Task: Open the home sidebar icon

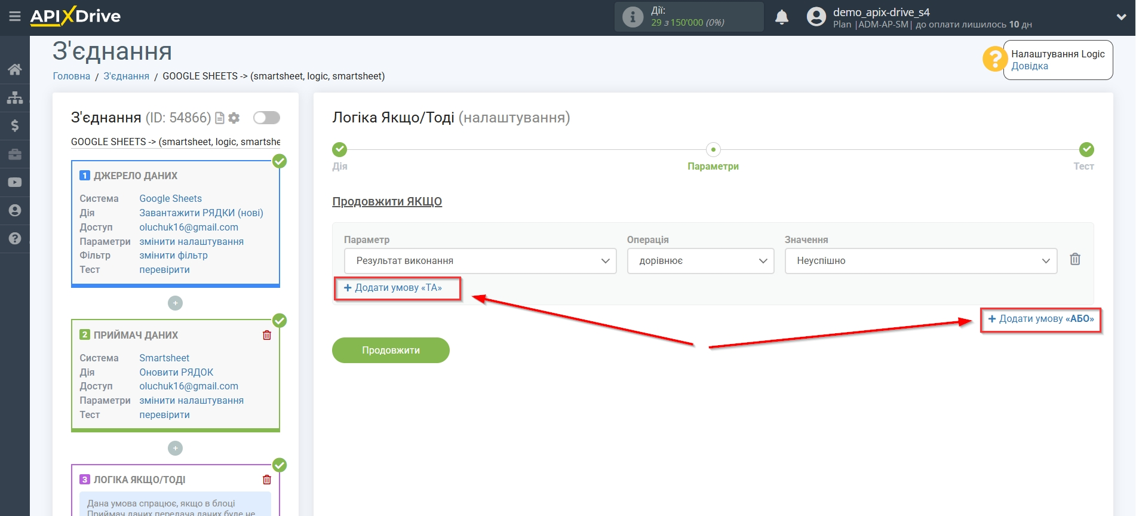Action: pos(15,69)
